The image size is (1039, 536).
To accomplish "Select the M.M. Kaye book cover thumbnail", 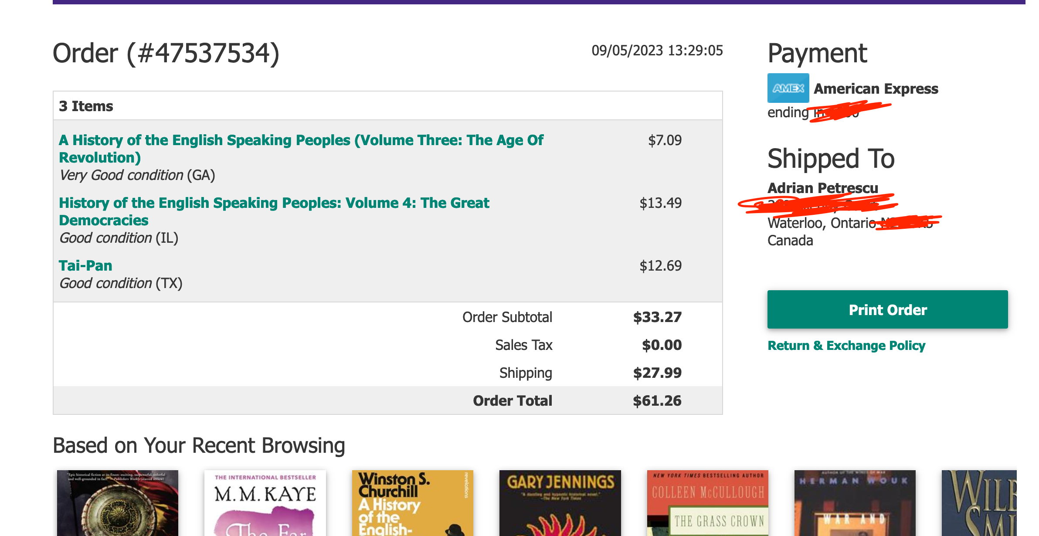I will [x=265, y=503].
